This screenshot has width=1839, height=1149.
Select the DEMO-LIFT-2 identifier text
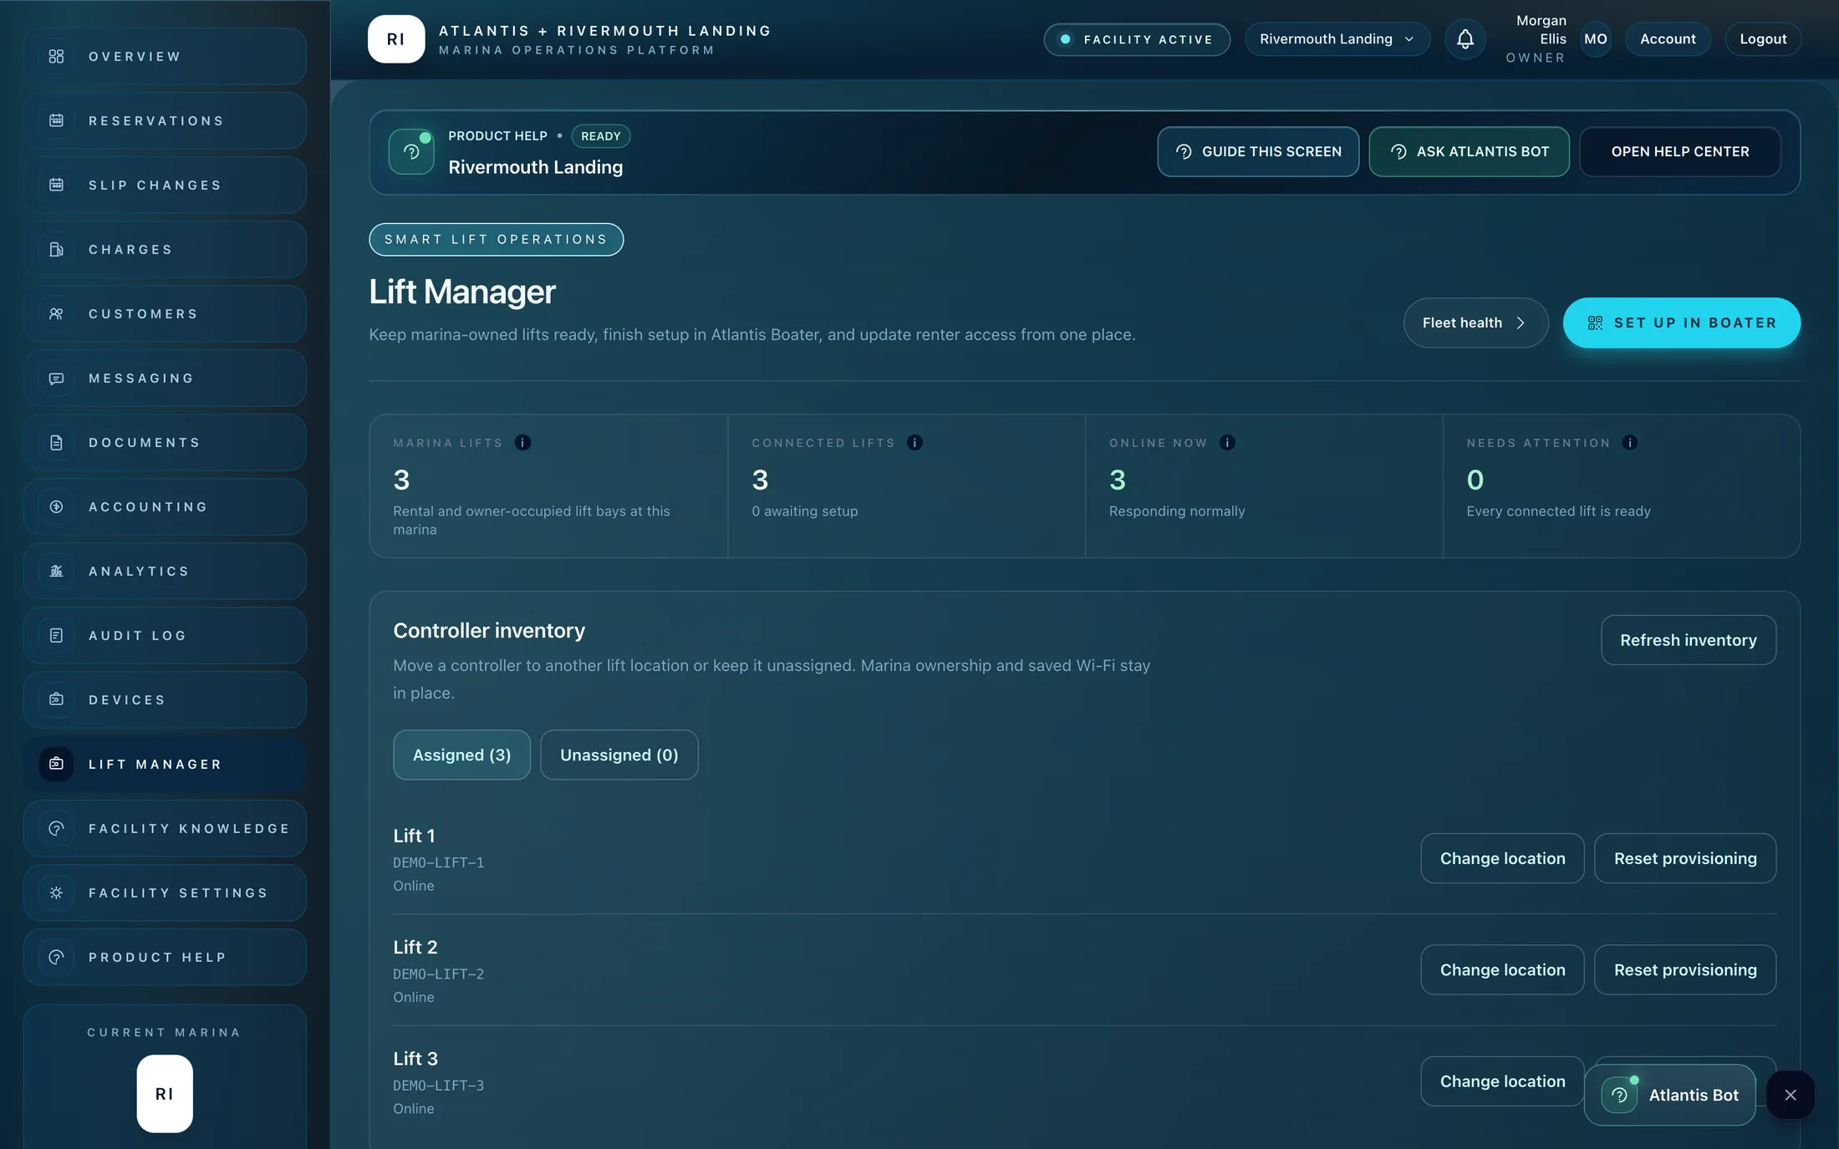pyautogui.click(x=438, y=974)
